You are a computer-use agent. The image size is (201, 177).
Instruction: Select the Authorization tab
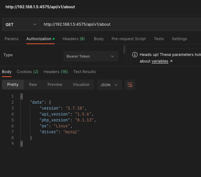pyautogui.click(x=40, y=39)
